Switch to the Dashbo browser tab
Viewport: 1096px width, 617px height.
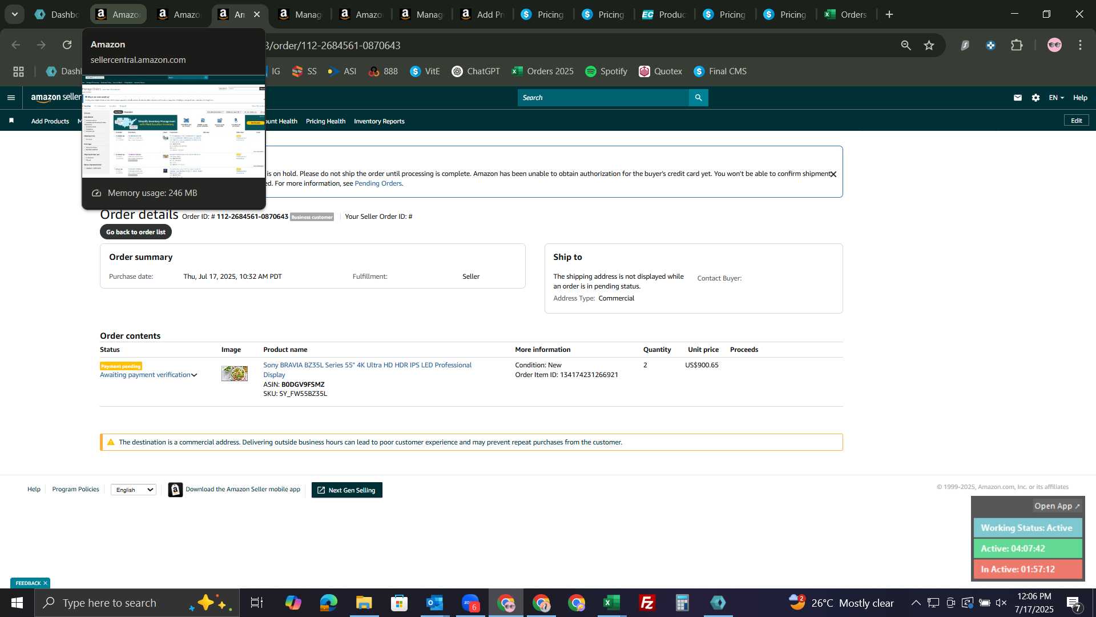coord(57,14)
